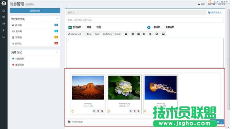This screenshot has width=232, height=129.
Task: Click the yellow indicator icon on Hydrangeas.jpg card
Action: (x=109, y=111)
